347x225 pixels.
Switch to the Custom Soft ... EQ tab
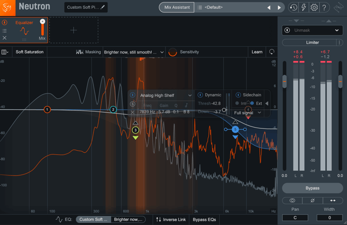[x=93, y=220]
